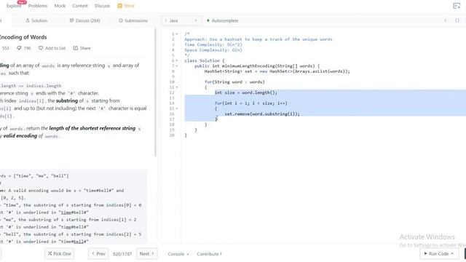Click the problem description scrollbar

(x=155, y=92)
